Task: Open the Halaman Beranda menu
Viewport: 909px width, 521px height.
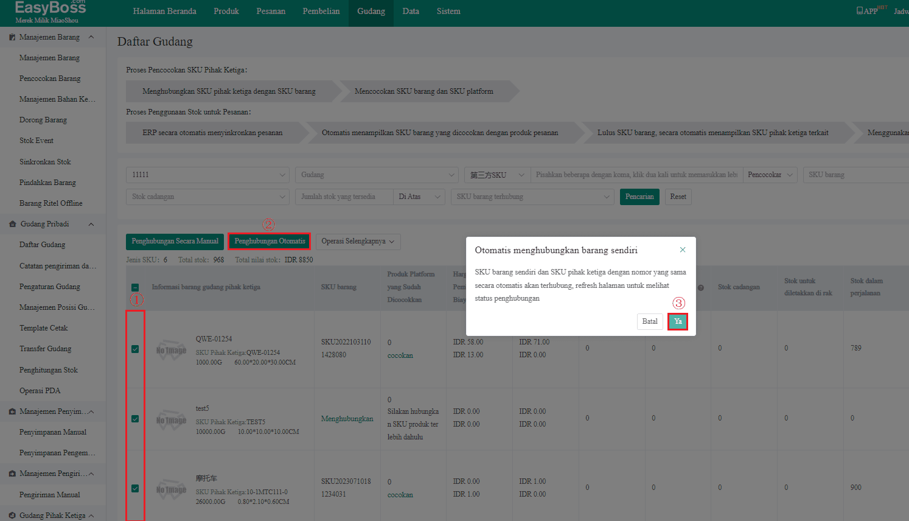Action: tap(164, 12)
